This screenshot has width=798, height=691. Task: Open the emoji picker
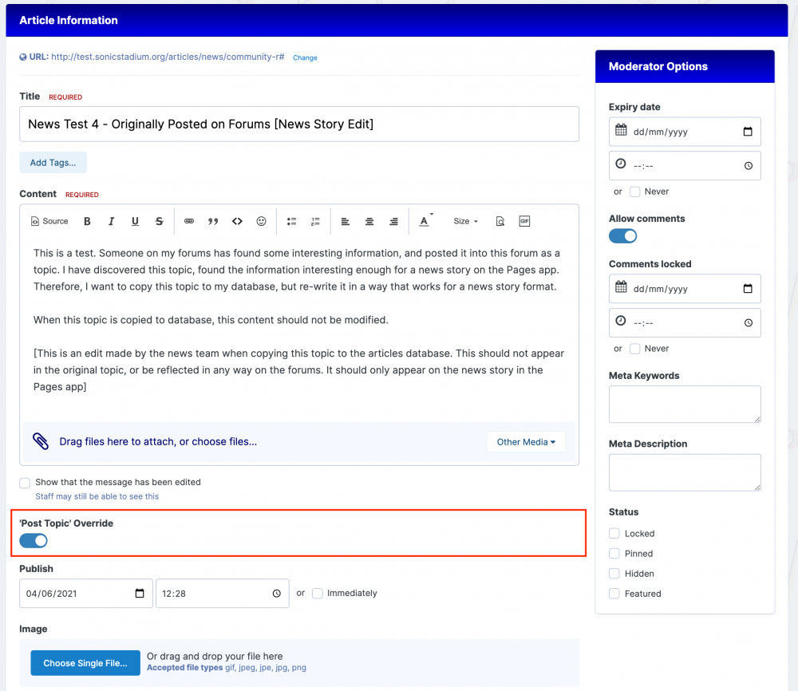(261, 221)
